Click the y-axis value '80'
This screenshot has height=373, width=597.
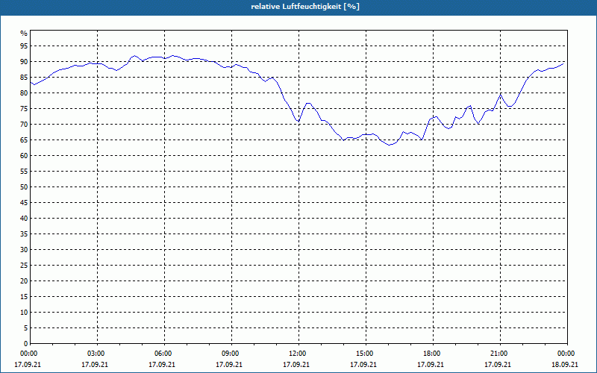pyautogui.click(x=24, y=93)
